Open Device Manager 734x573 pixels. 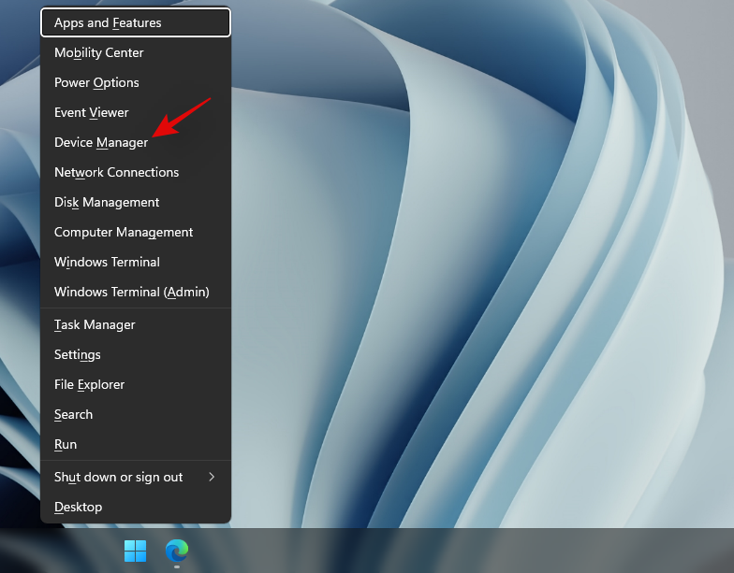coord(136,142)
